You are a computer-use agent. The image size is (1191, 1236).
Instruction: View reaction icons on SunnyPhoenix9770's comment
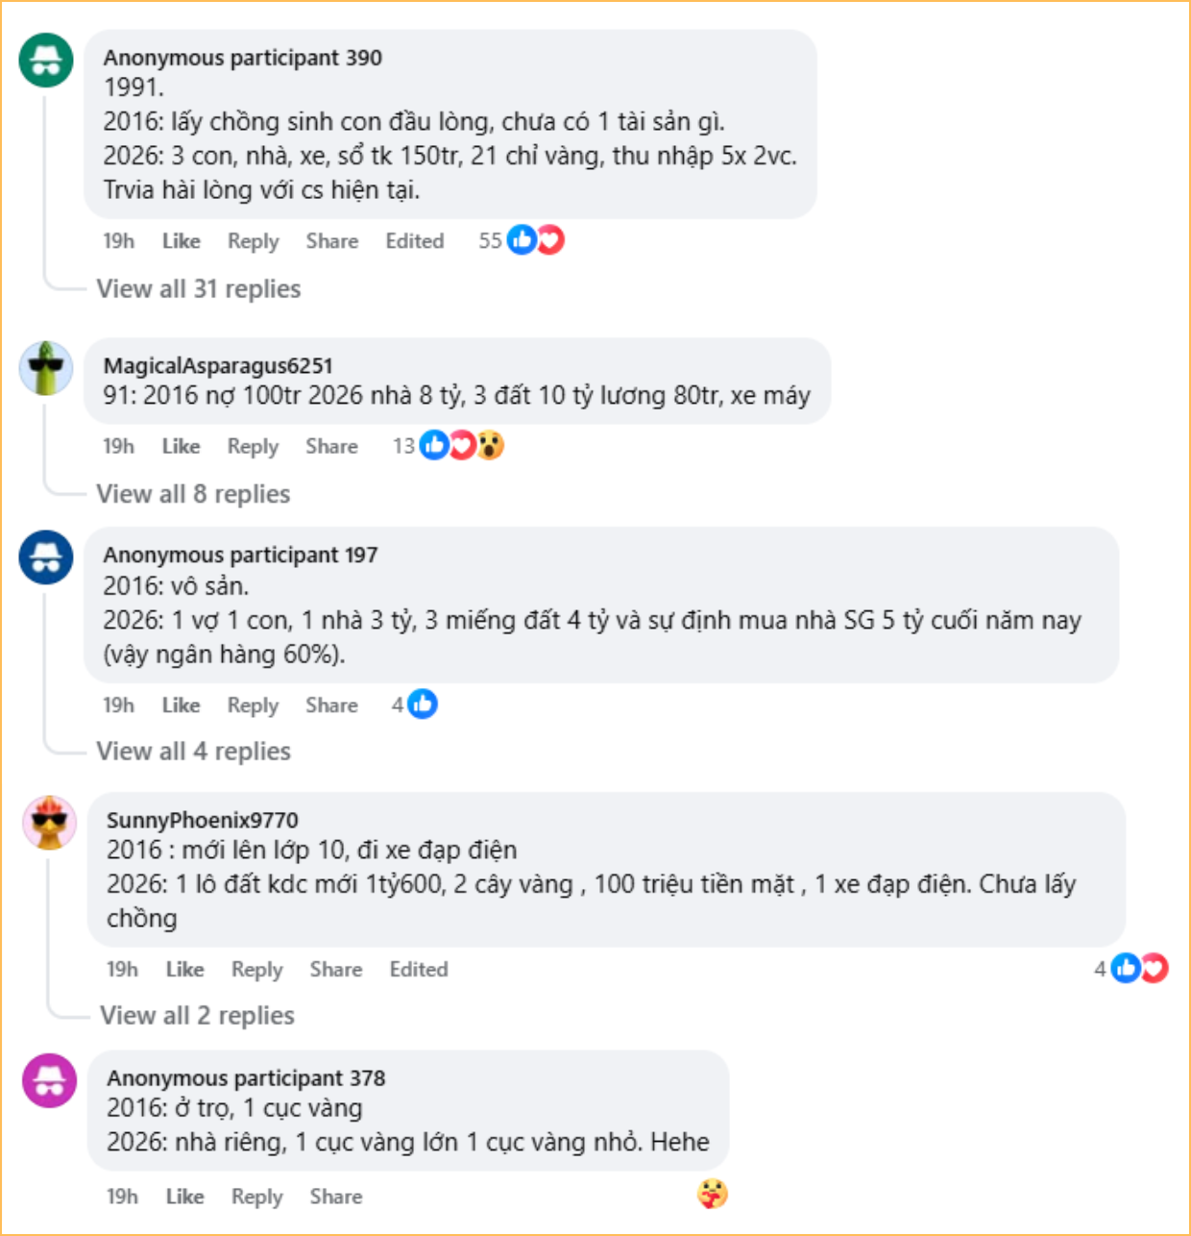click(1139, 968)
